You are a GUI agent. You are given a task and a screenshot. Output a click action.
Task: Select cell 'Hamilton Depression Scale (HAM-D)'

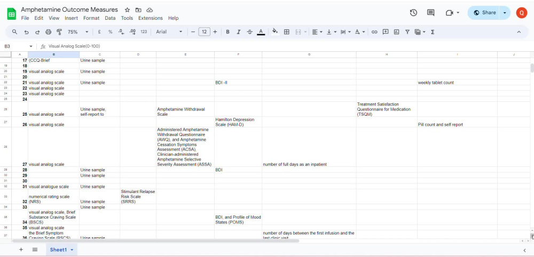click(238, 122)
